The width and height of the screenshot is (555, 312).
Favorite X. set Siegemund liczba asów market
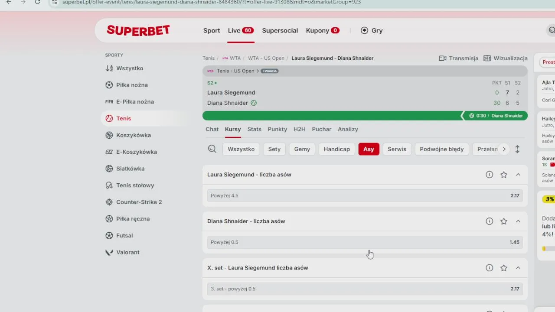coord(504,268)
